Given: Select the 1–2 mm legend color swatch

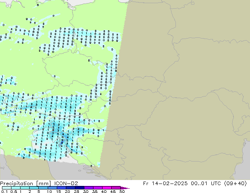Looking at the screenshot, I should pyautogui.click(x=25, y=188).
